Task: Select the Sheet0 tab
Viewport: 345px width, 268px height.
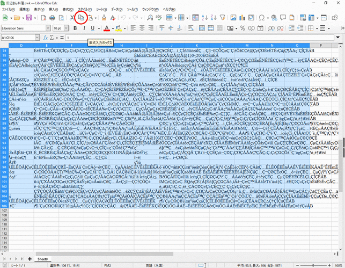Action: pyautogui.click(x=43, y=259)
